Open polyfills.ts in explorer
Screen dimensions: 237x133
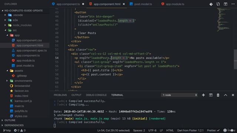click(21, 111)
